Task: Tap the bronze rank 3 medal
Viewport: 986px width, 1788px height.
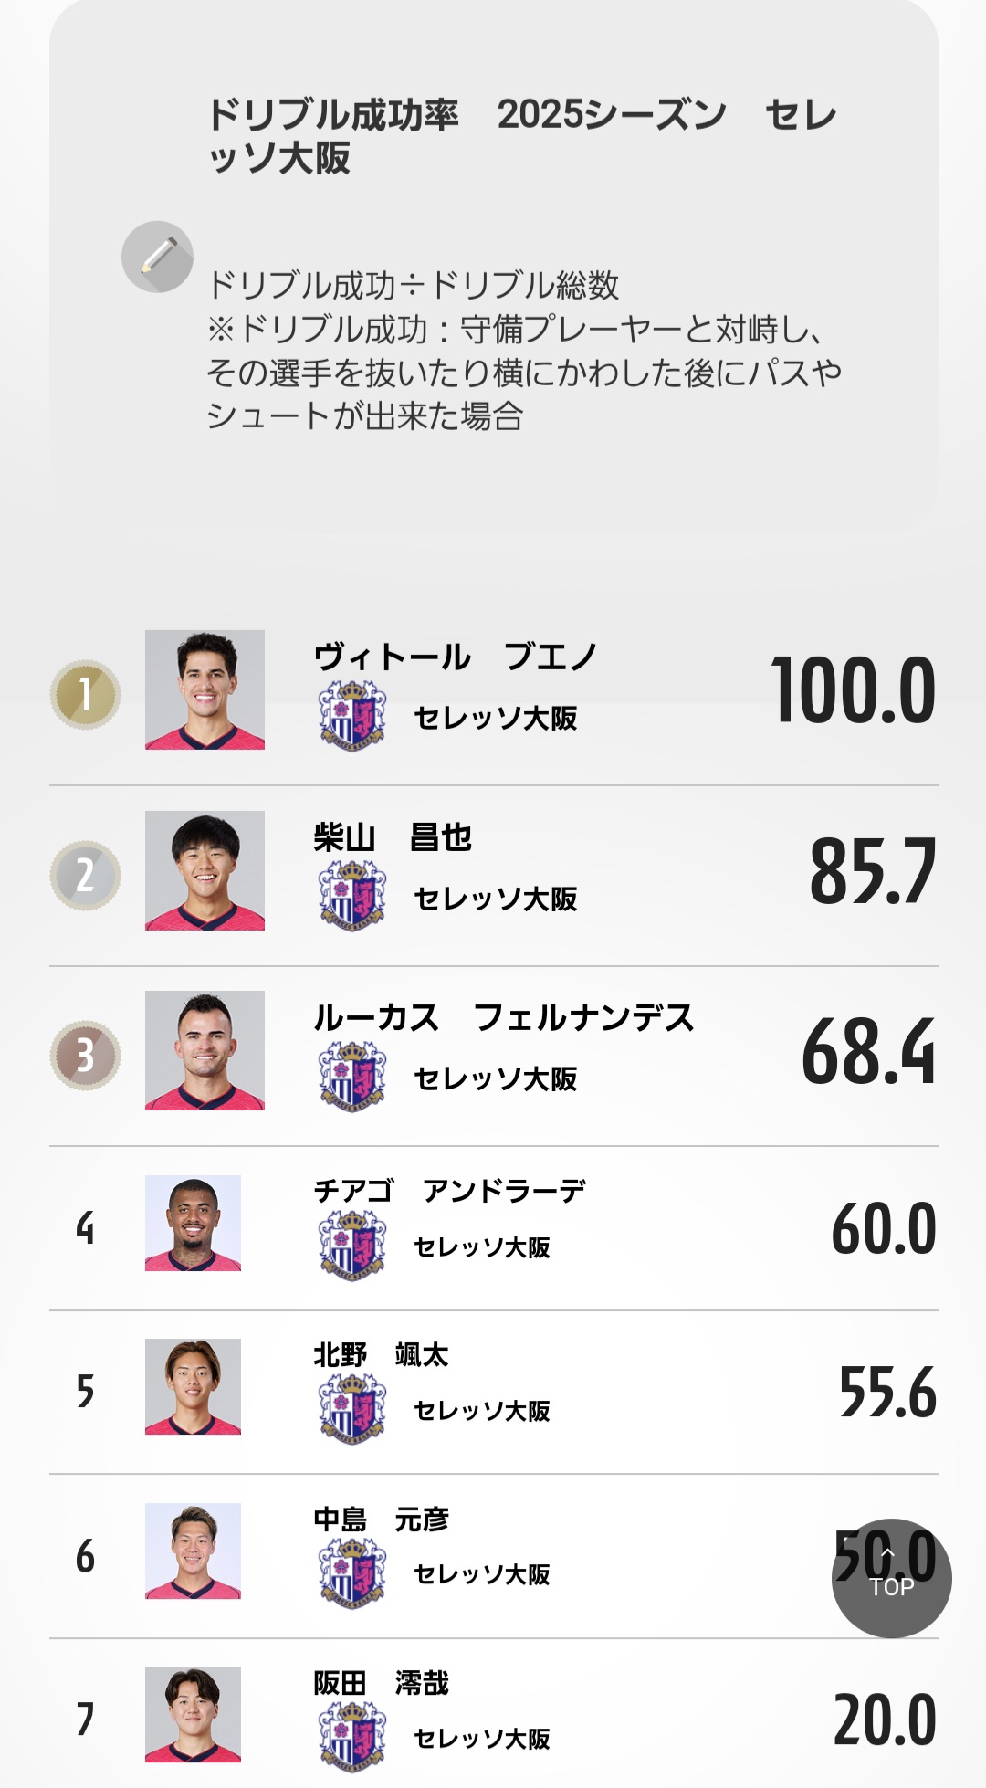Action: [85, 1056]
